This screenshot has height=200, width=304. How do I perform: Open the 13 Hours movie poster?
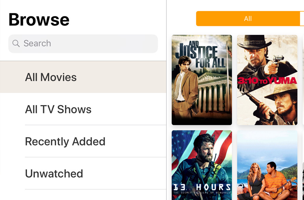[x=202, y=165]
